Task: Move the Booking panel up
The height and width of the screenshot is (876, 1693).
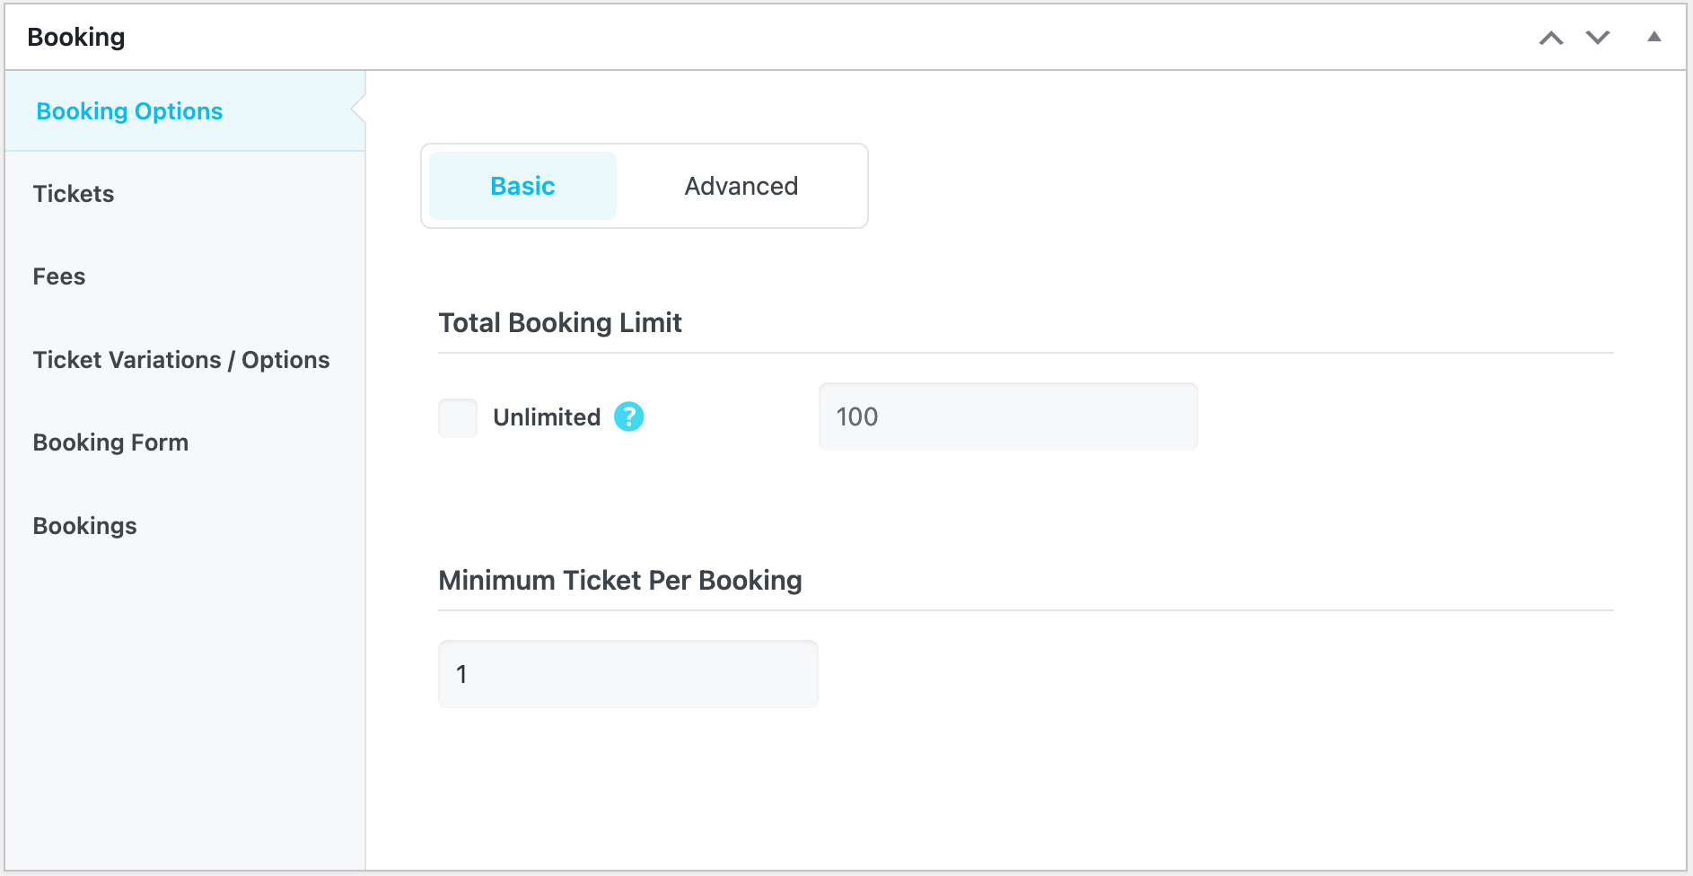Action: click(1551, 38)
